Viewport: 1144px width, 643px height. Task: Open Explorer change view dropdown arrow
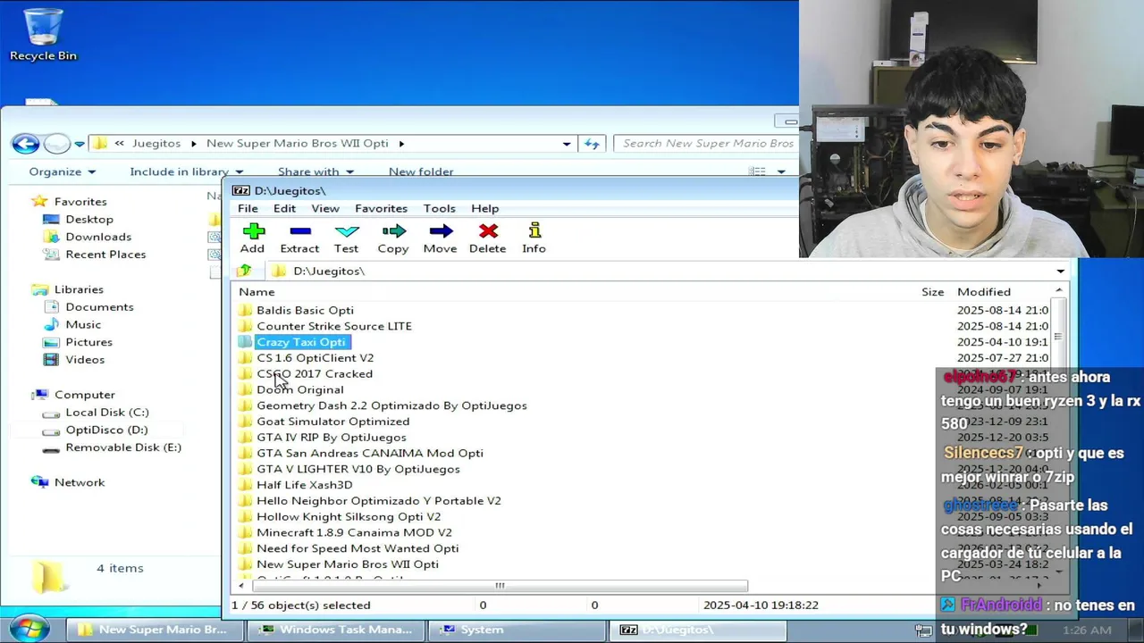(x=781, y=171)
